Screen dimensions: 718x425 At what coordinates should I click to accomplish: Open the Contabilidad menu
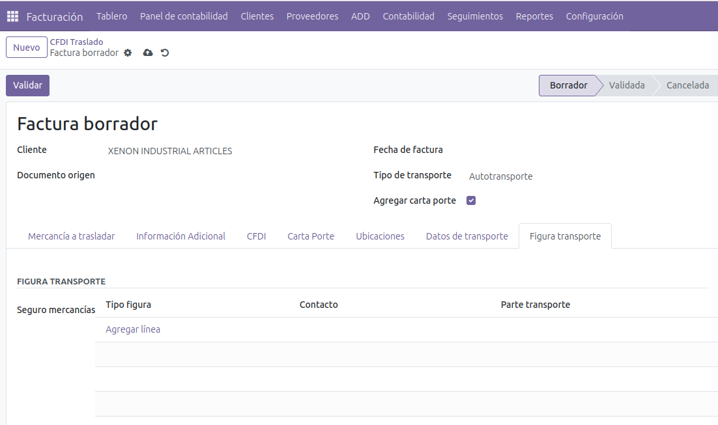point(408,16)
